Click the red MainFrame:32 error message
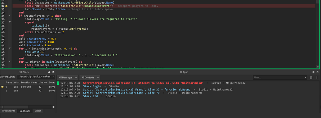321x118 pixels. tap(143, 83)
